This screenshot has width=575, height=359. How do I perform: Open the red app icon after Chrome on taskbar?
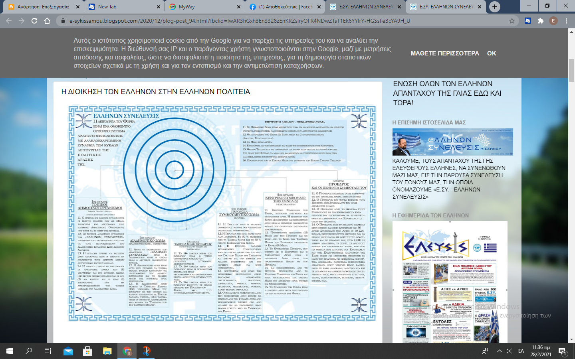click(x=147, y=351)
